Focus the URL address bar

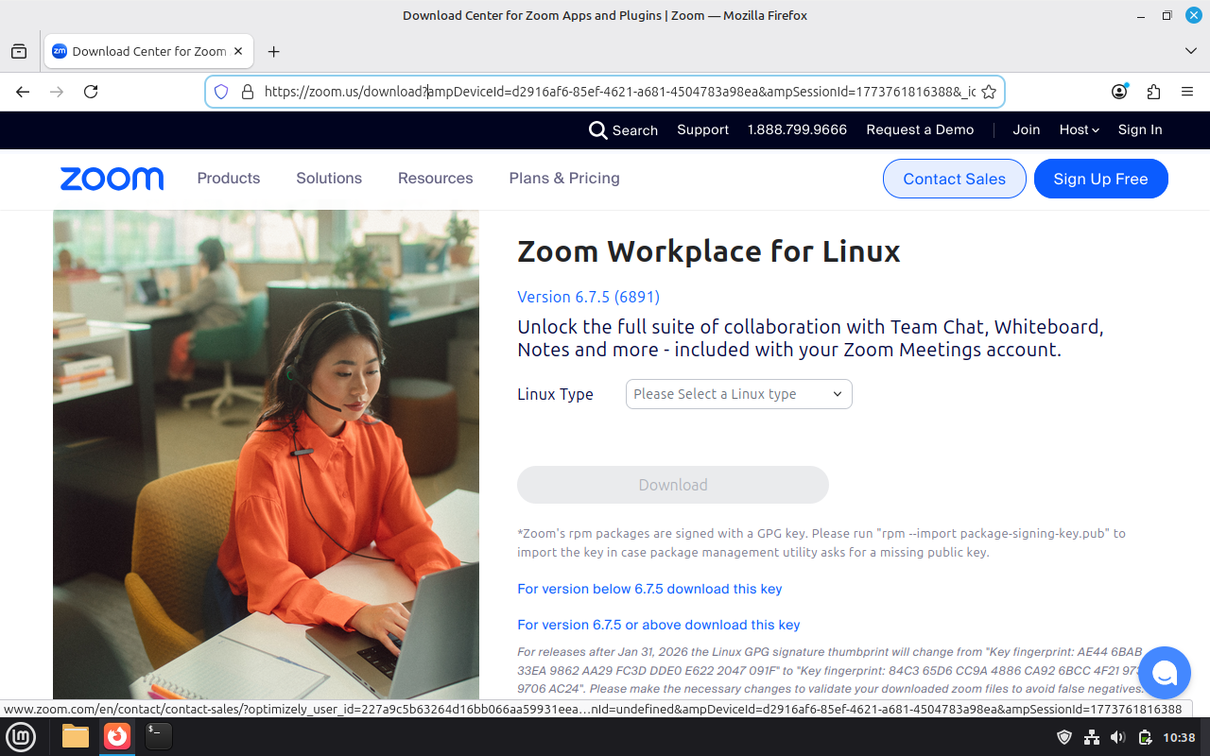605,92
